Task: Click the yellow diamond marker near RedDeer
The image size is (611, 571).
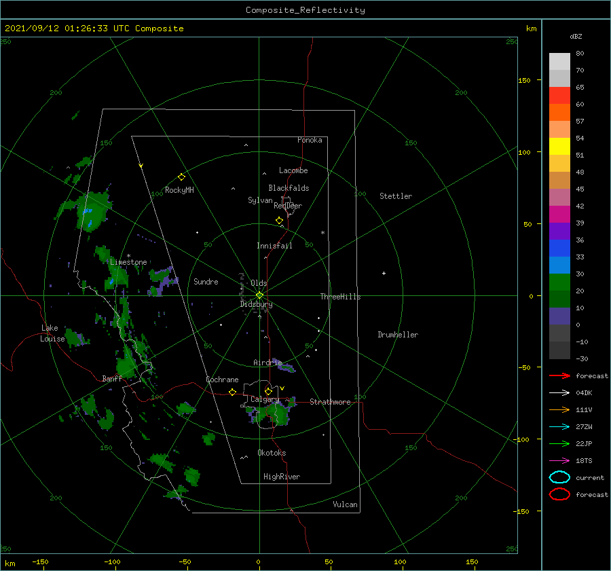Action: [279, 220]
